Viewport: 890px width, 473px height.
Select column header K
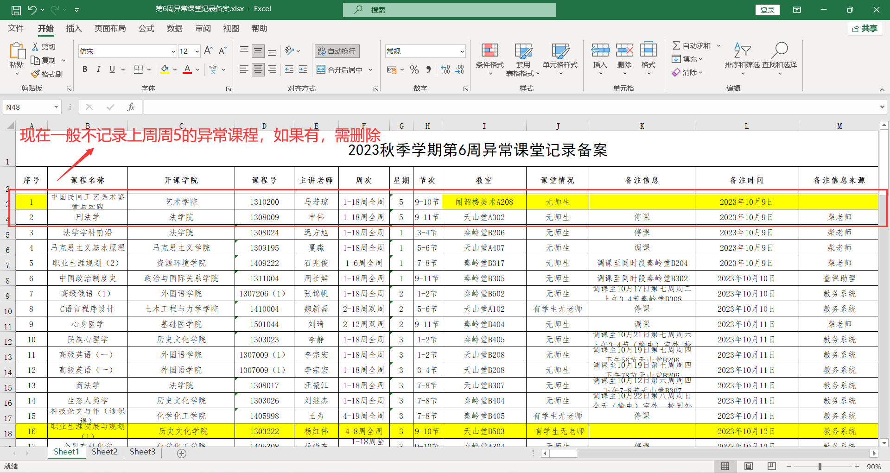coord(642,126)
